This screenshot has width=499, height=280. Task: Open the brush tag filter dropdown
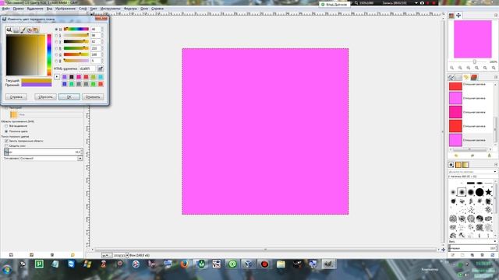(x=495, y=172)
